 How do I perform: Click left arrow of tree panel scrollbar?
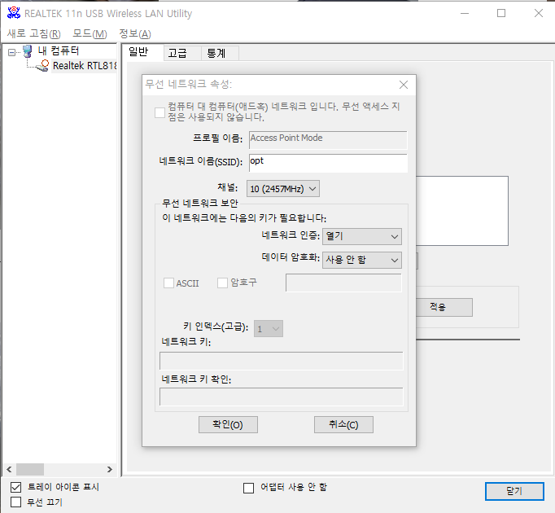9,469
